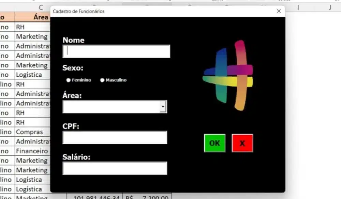Select column J header in Excel

coord(330,7)
